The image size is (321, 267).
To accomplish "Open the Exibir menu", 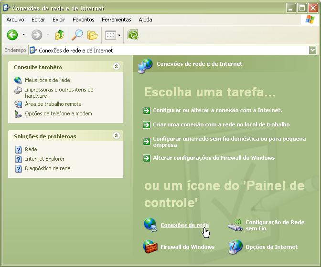I will (59, 20).
